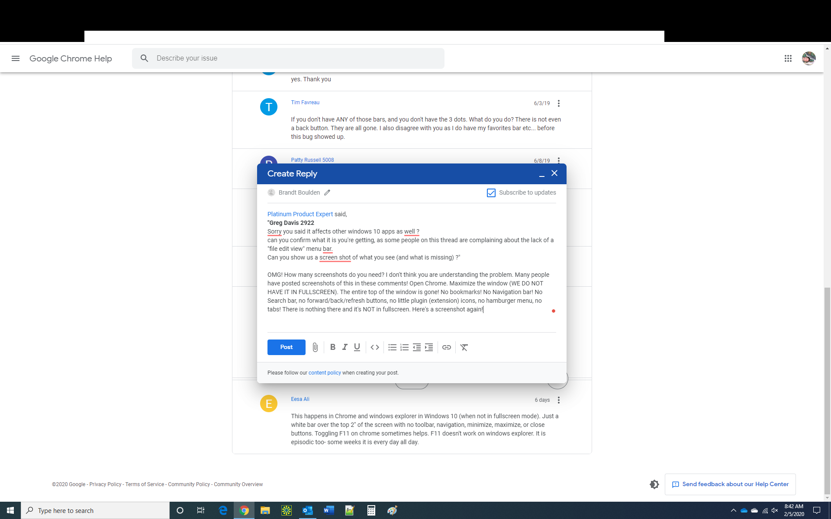Toggle dark mode brightness icon
The image size is (831, 519).
click(x=654, y=484)
